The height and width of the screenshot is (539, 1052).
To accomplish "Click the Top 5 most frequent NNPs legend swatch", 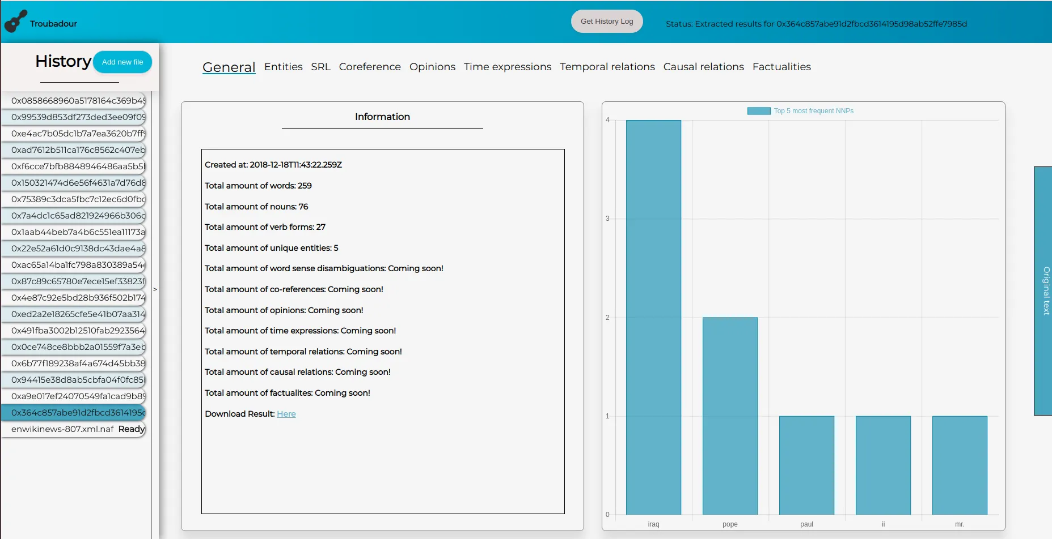I will click(758, 110).
